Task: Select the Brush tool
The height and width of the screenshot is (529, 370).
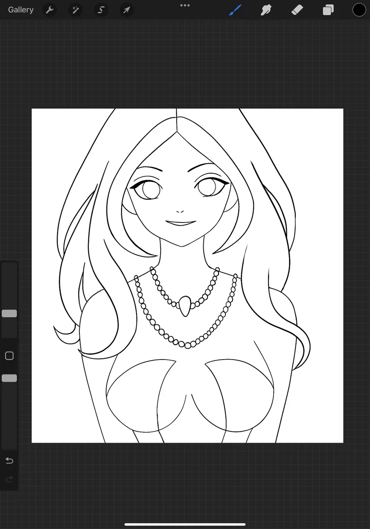Action: point(235,10)
